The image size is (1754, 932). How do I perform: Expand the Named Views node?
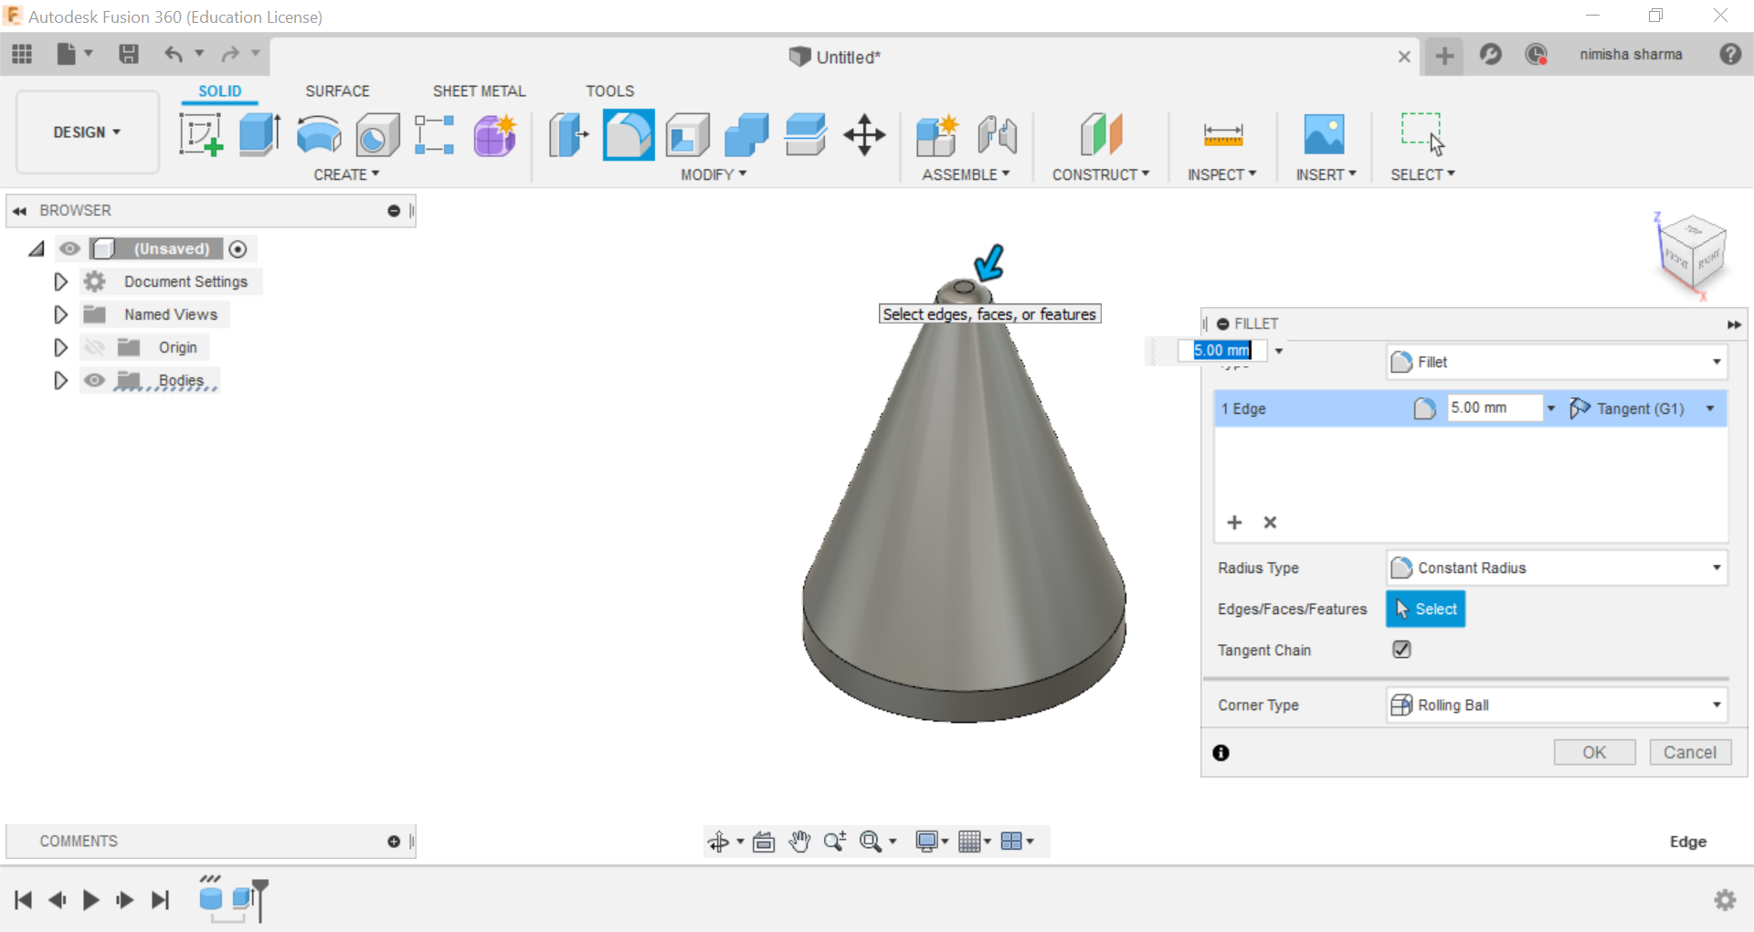click(x=60, y=314)
